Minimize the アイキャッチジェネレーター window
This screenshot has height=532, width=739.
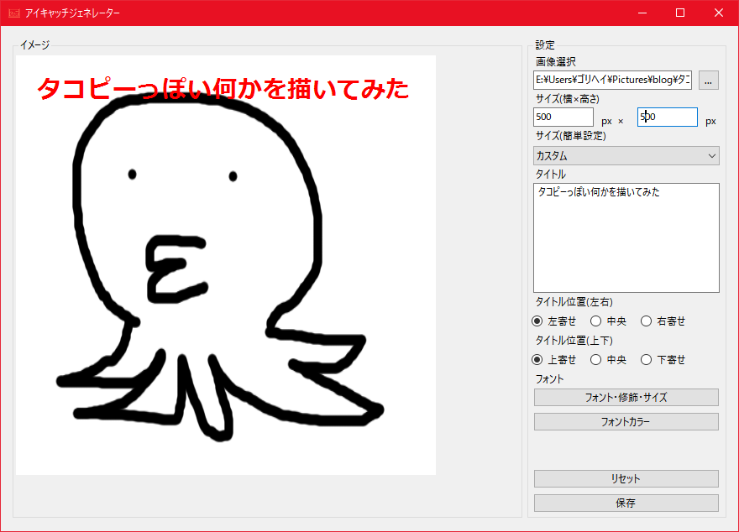[642, 13]
